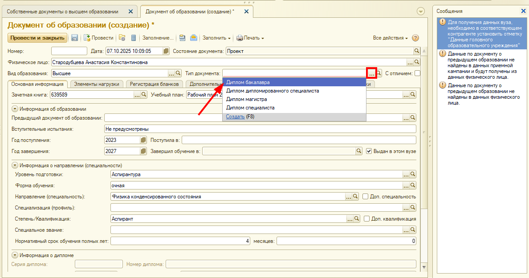Uncheck Выдан в этом вузе checkbox
This screenshot has width=529, height=278.
point(369,151)
